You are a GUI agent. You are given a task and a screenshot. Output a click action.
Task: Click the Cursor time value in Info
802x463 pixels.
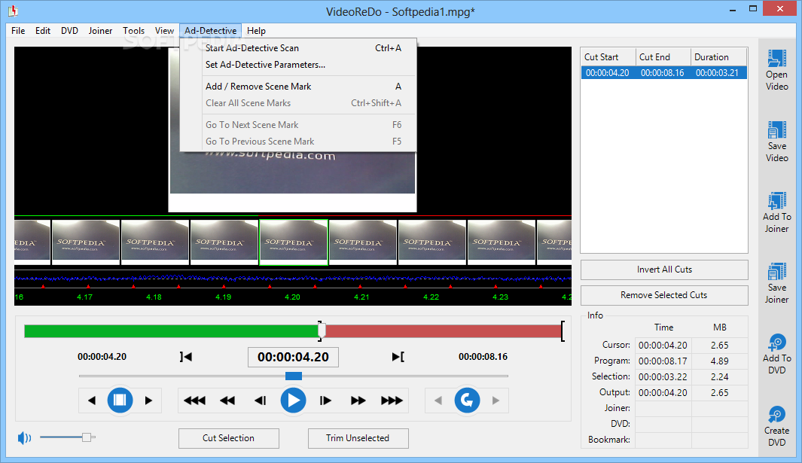pyautogui.click(x=663, y=346)
